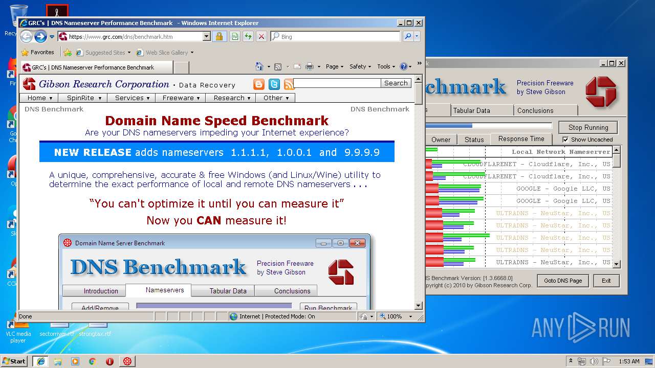Open the Favorites star button
Viewport: 655px width, 368px height.
click(37, 52)
